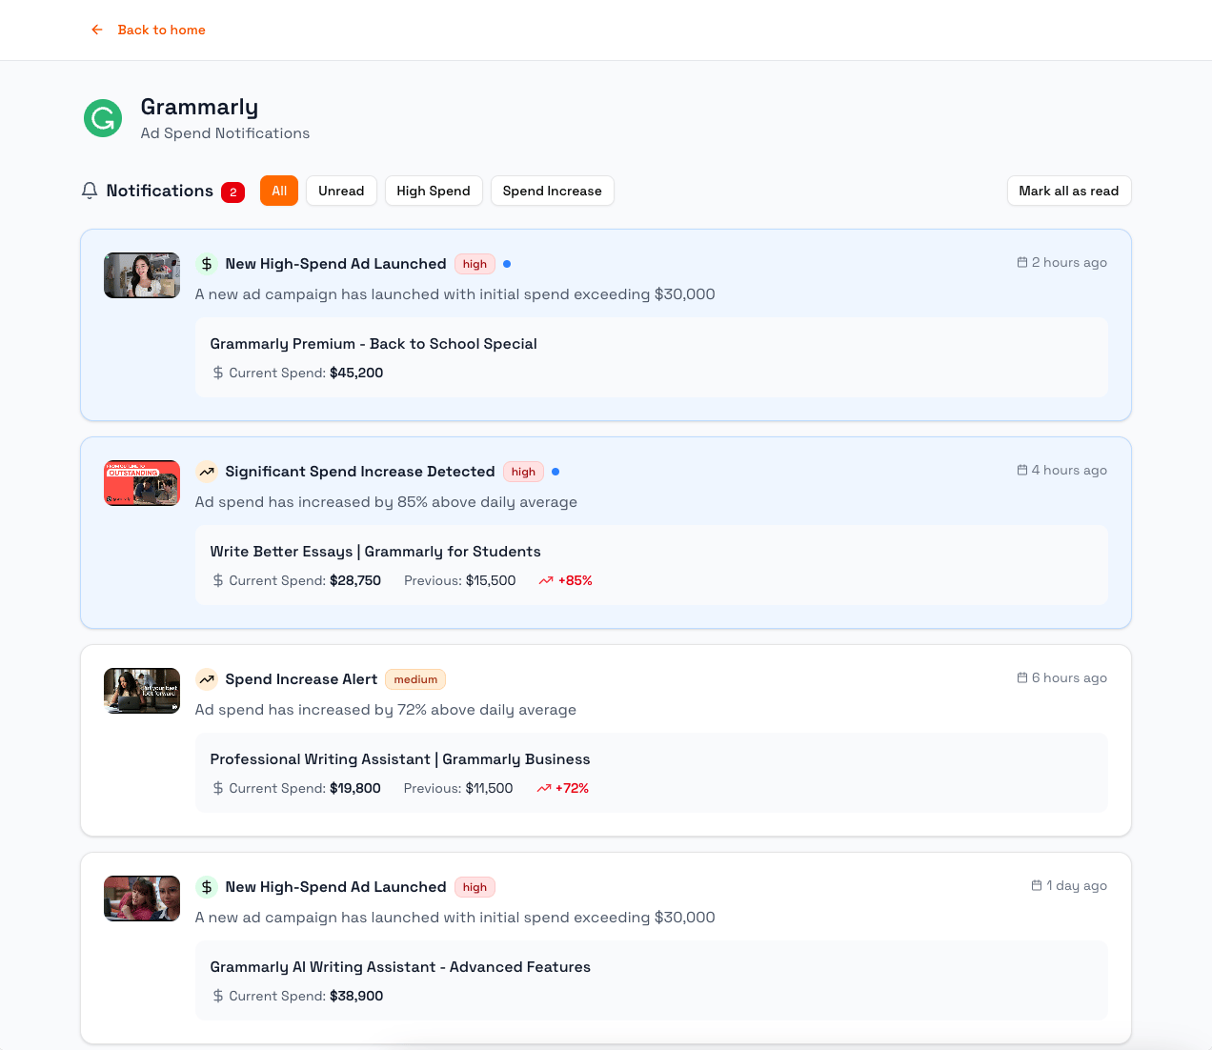Click the Spend Increase Alert heading

[x=301, y=679]
